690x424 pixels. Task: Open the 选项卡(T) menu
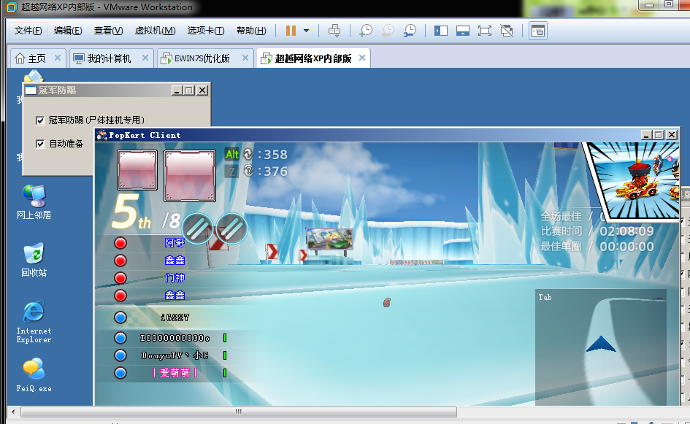pos(205,31)
